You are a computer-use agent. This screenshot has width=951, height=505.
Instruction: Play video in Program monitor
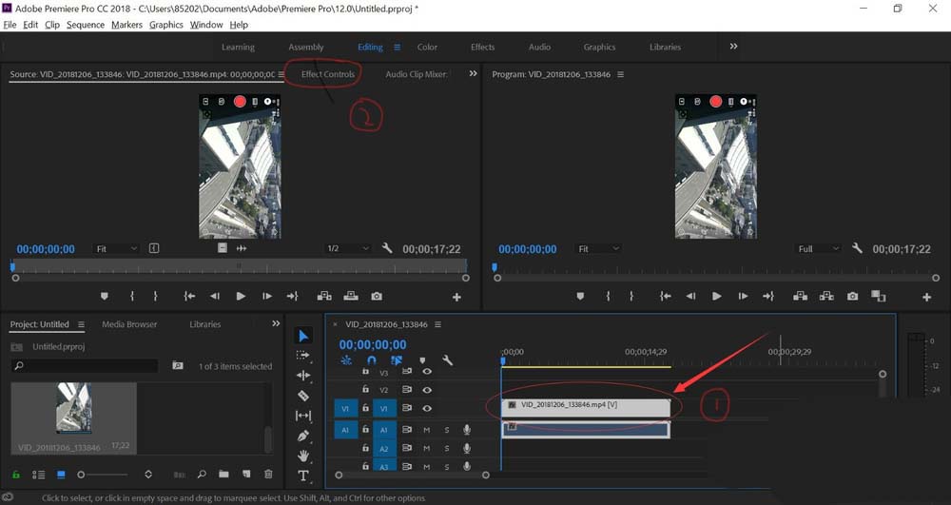716,297
